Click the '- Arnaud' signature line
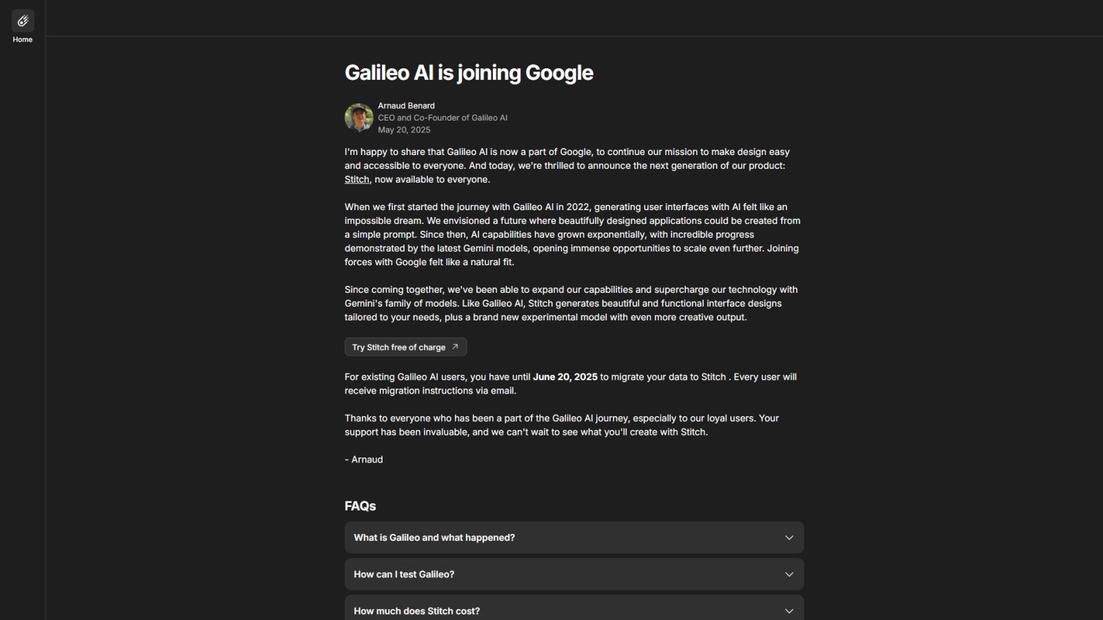This screenshot has height=620, width=1103. (364, 459)
